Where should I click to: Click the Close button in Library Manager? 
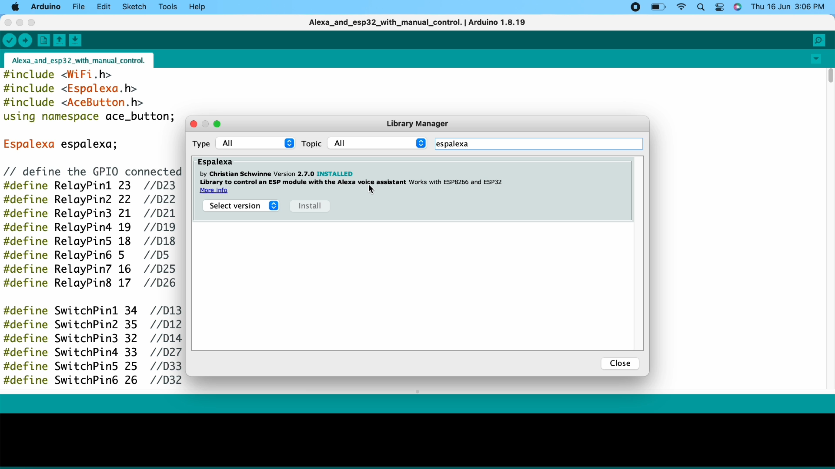click(620, 364)
